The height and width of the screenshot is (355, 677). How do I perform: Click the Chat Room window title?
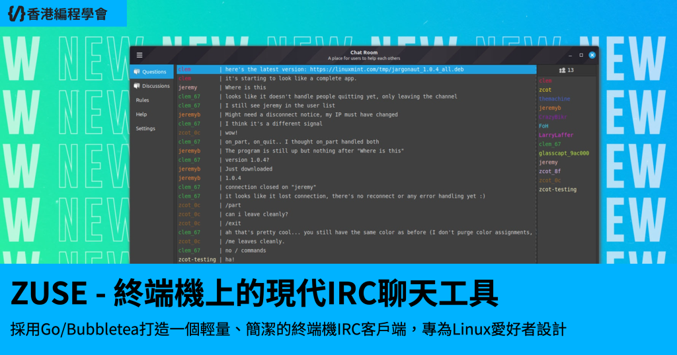tap(364, 52)
